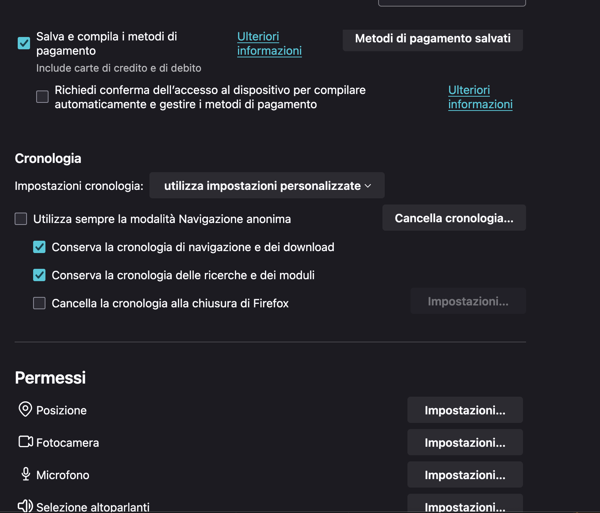600x513 pixels.
Task: Click the Posizione location pin icon
Action: tap(25, 409)
